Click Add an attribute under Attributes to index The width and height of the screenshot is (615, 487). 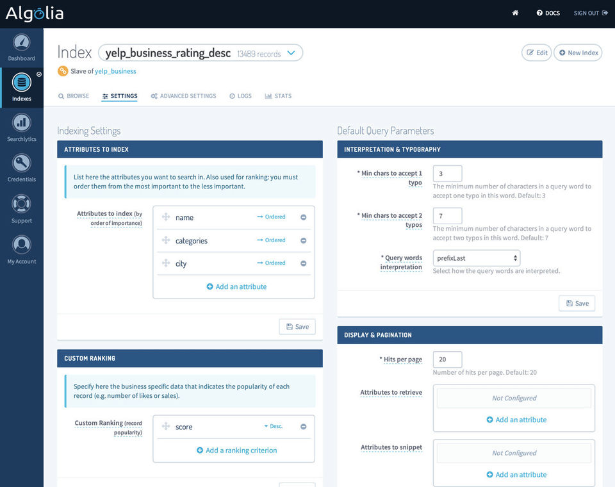(236, 287)
